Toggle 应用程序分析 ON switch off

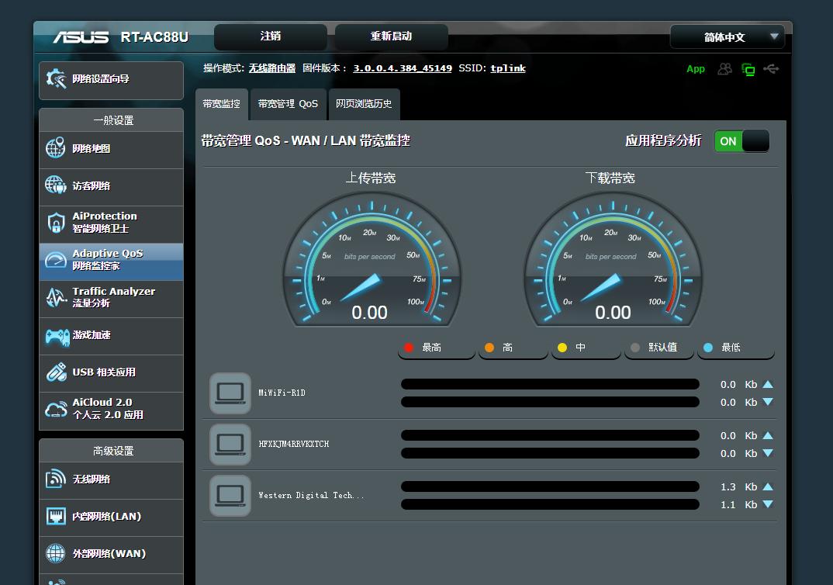pos(741,141)
